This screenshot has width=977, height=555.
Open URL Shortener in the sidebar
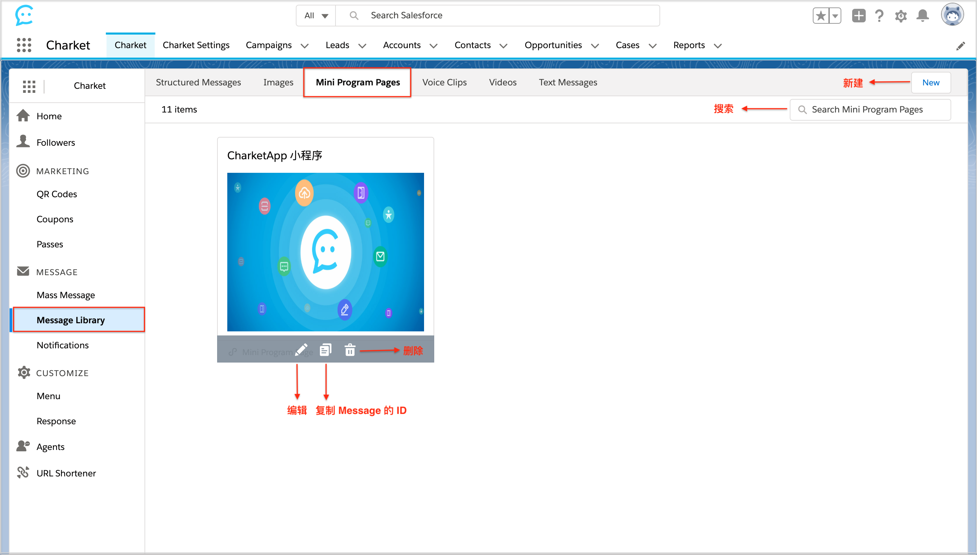click(x=66, y=473)
